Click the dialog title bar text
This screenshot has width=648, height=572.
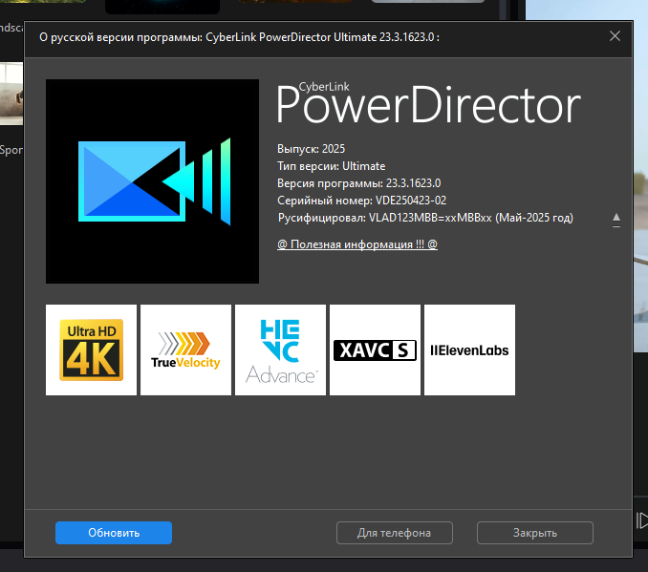coord(239,37)
